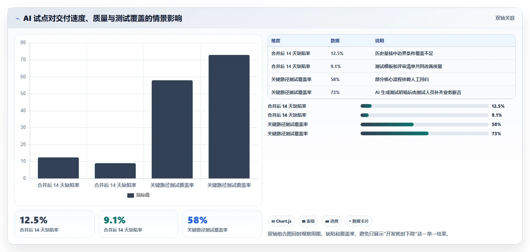
Task: Select the Chart.js chip
Action: point(281,221)
